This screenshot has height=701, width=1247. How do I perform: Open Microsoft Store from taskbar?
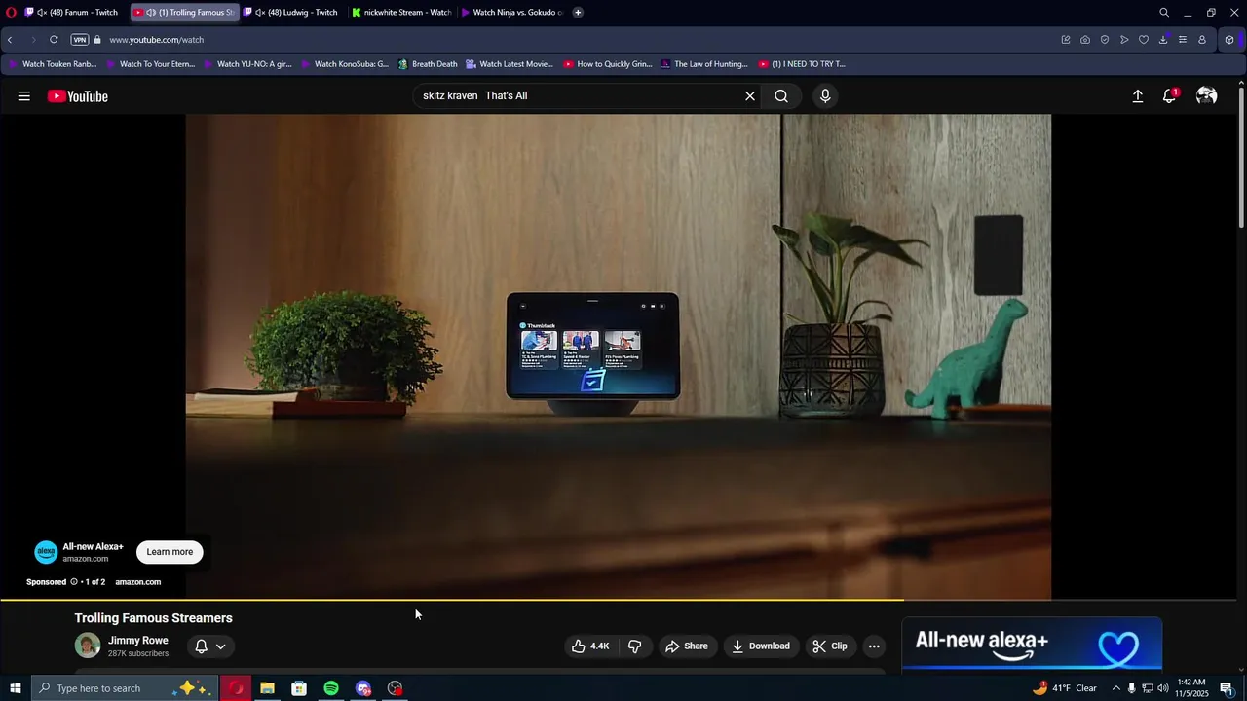[x=299, y=688]
